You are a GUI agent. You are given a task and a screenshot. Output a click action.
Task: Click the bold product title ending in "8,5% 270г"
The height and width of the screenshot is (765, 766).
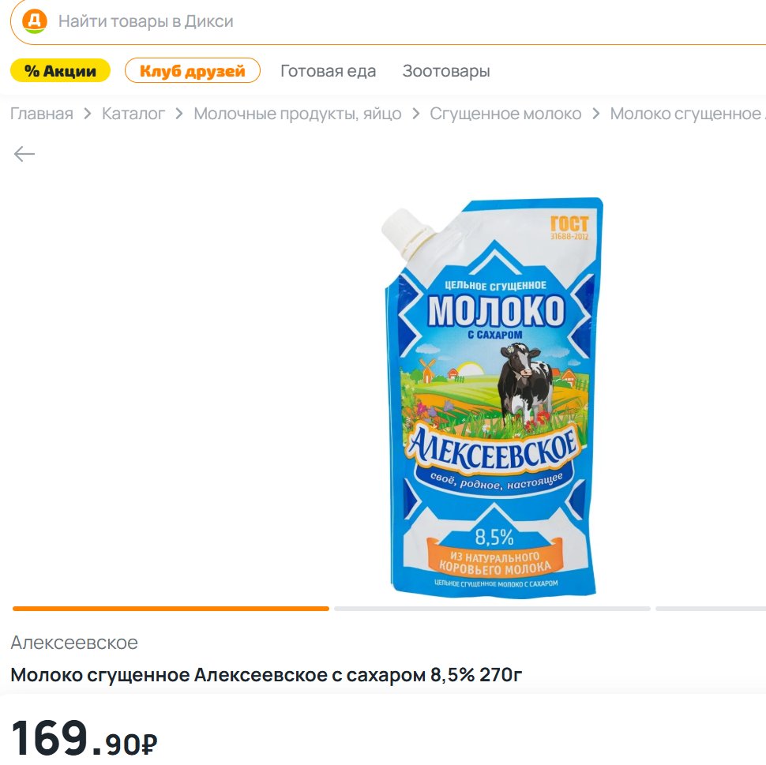[266, 676]
